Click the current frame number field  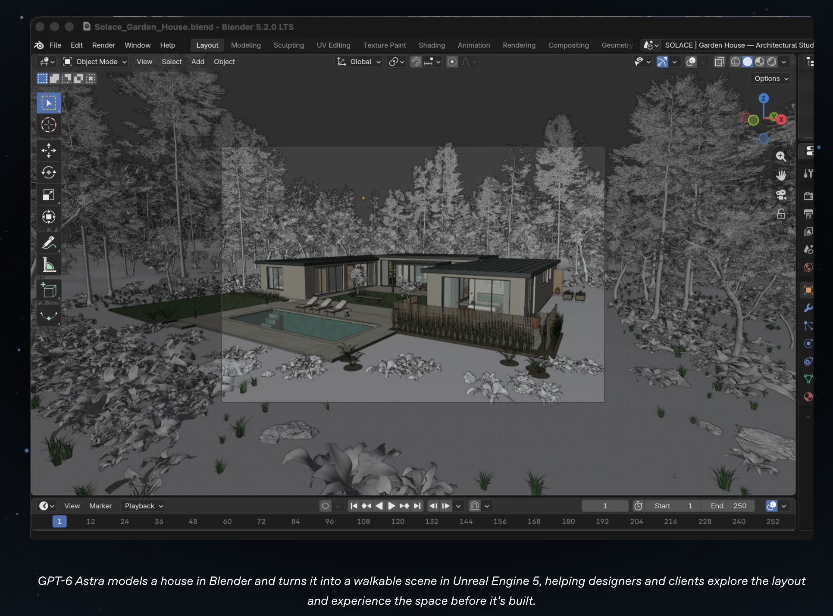(605, 506)
